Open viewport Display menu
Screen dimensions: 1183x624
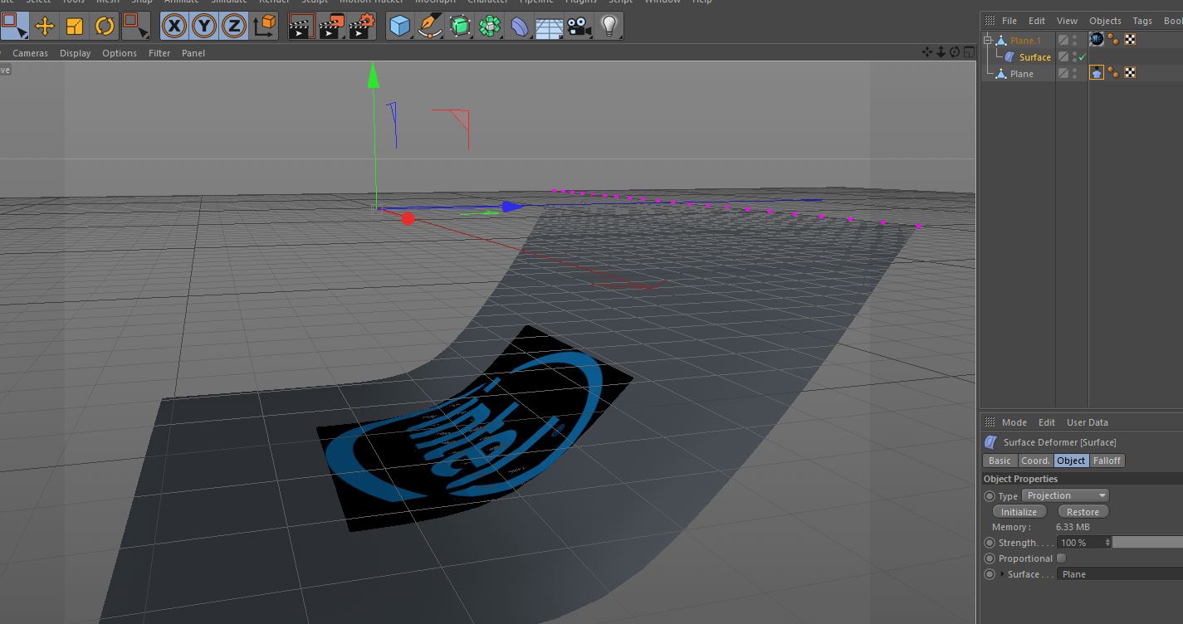[x=75, y=53]
